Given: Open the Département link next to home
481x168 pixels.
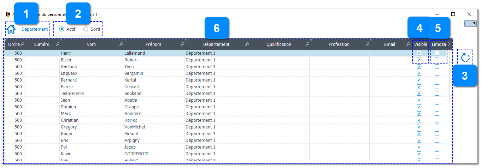Looking at the screenshot, I should 35,29.
